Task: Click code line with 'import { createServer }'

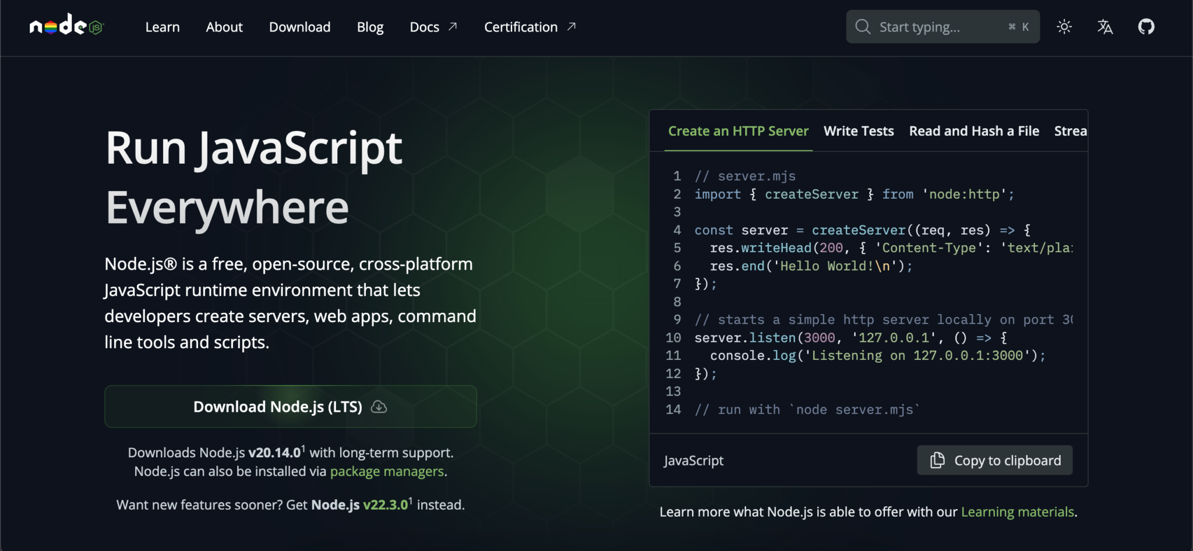Action: (854, 194)
